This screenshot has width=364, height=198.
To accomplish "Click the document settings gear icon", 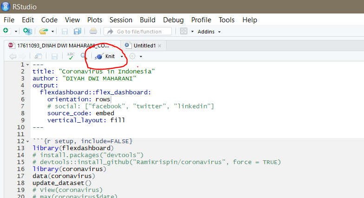I will (x=132, y=56).
